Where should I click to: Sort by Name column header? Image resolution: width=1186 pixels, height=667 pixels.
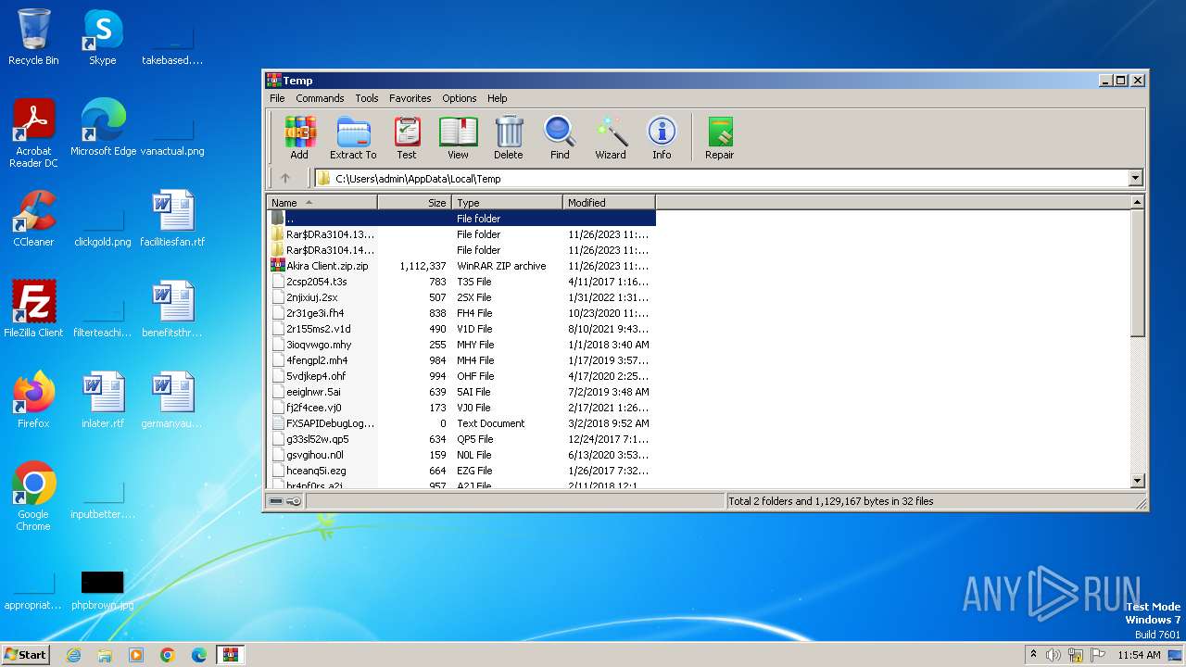[322, 202]
